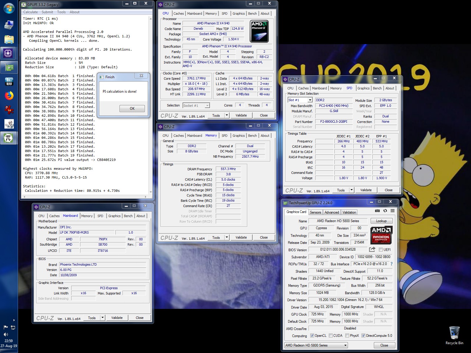The width and height of the screenshot is (471, 353).
Task: Click Tools button in CPU-Z SPD window
Action: coord(341,190)
